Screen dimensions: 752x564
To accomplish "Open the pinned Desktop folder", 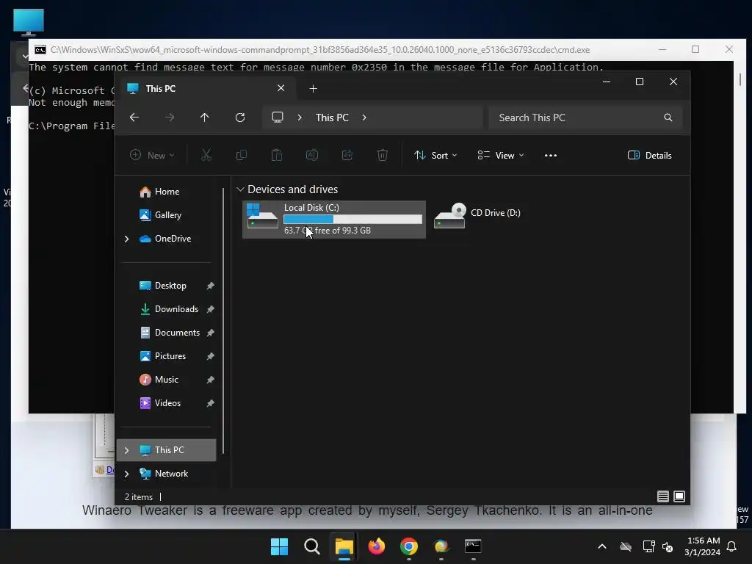I will 167,286.
